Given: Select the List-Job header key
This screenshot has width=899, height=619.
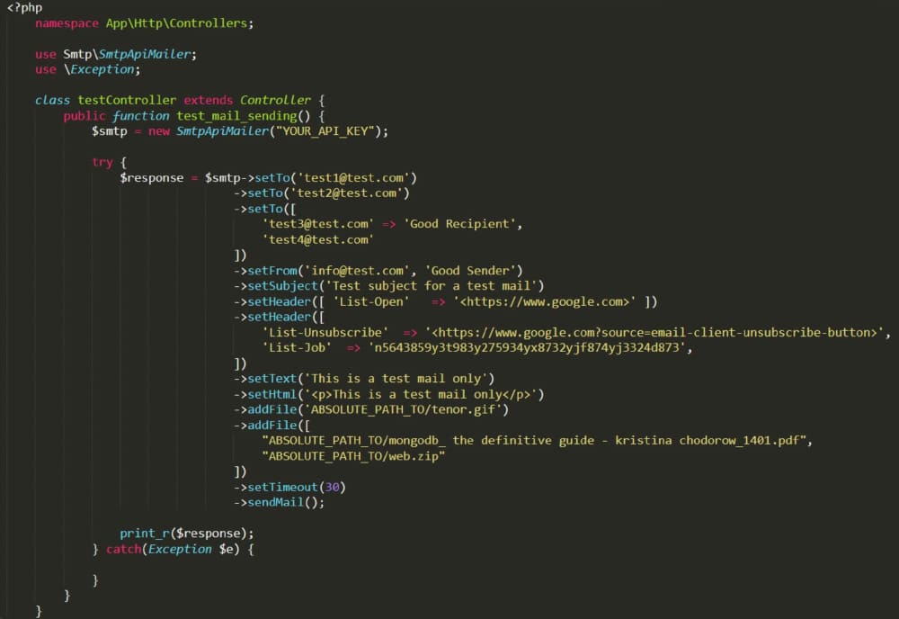Looking at the screenshot, I should pos(300,347).
